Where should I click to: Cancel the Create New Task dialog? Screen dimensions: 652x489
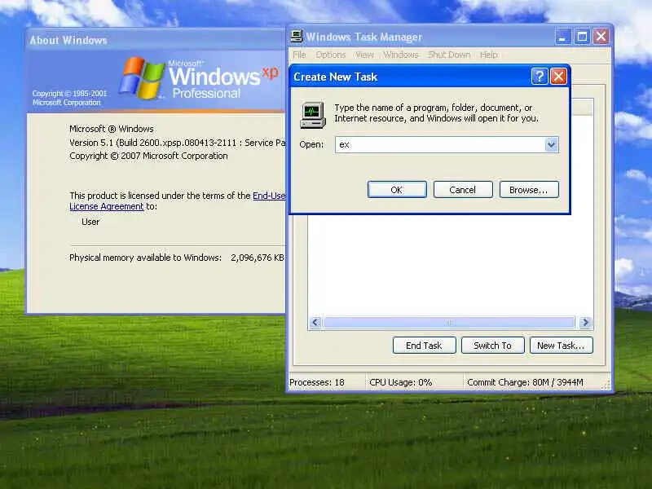tap(462, 190)
